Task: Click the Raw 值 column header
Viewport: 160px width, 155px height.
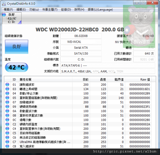Action: (138, 79)
